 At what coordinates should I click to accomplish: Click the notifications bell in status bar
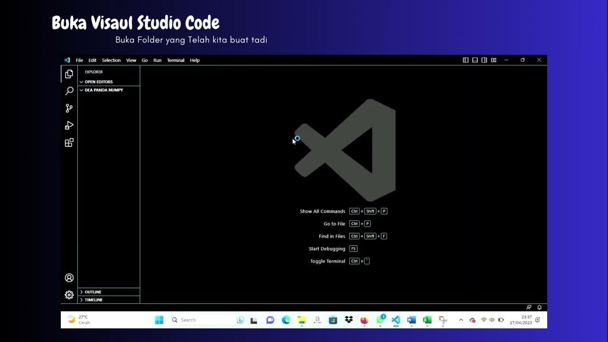(x=540, y=307)
